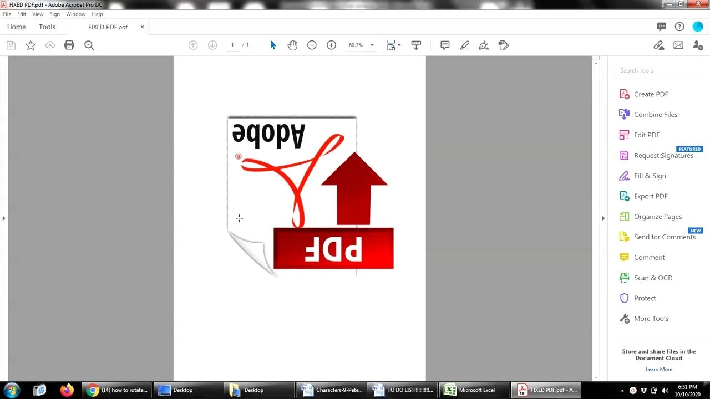Screen dimensions: 710x399
Task: Open the Help menu
Action: (x=97, y=14)
